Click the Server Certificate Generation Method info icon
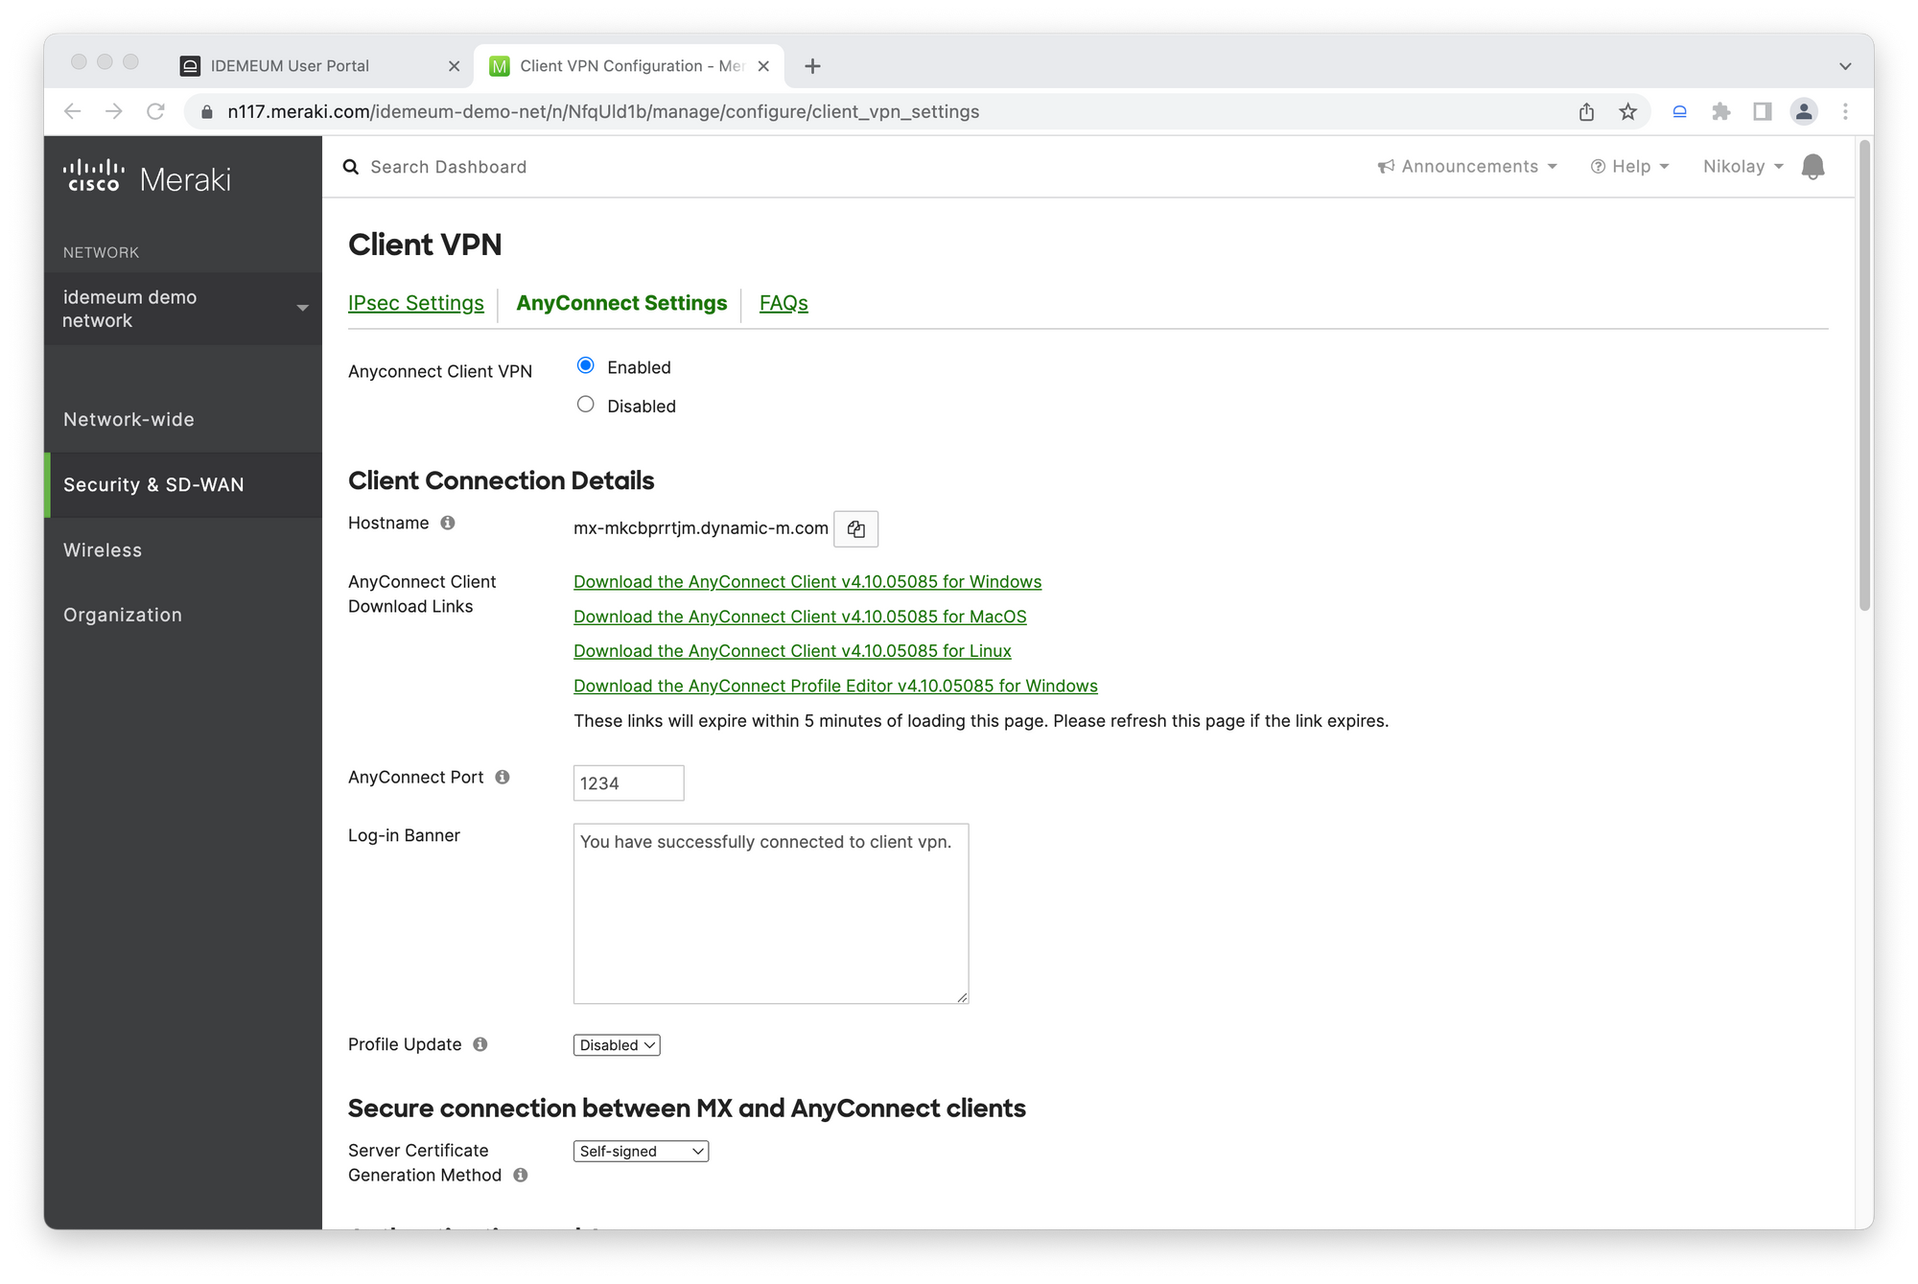This screenshot has height=1284, width=1918. (521, 1175)
